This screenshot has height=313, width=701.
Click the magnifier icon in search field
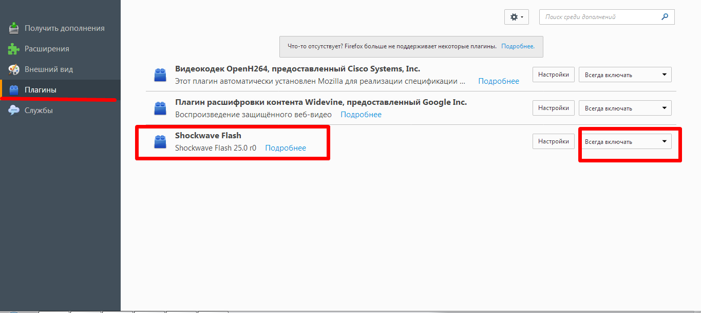(665, 17)
